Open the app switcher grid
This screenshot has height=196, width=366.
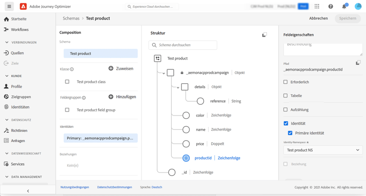pos(317,6)
